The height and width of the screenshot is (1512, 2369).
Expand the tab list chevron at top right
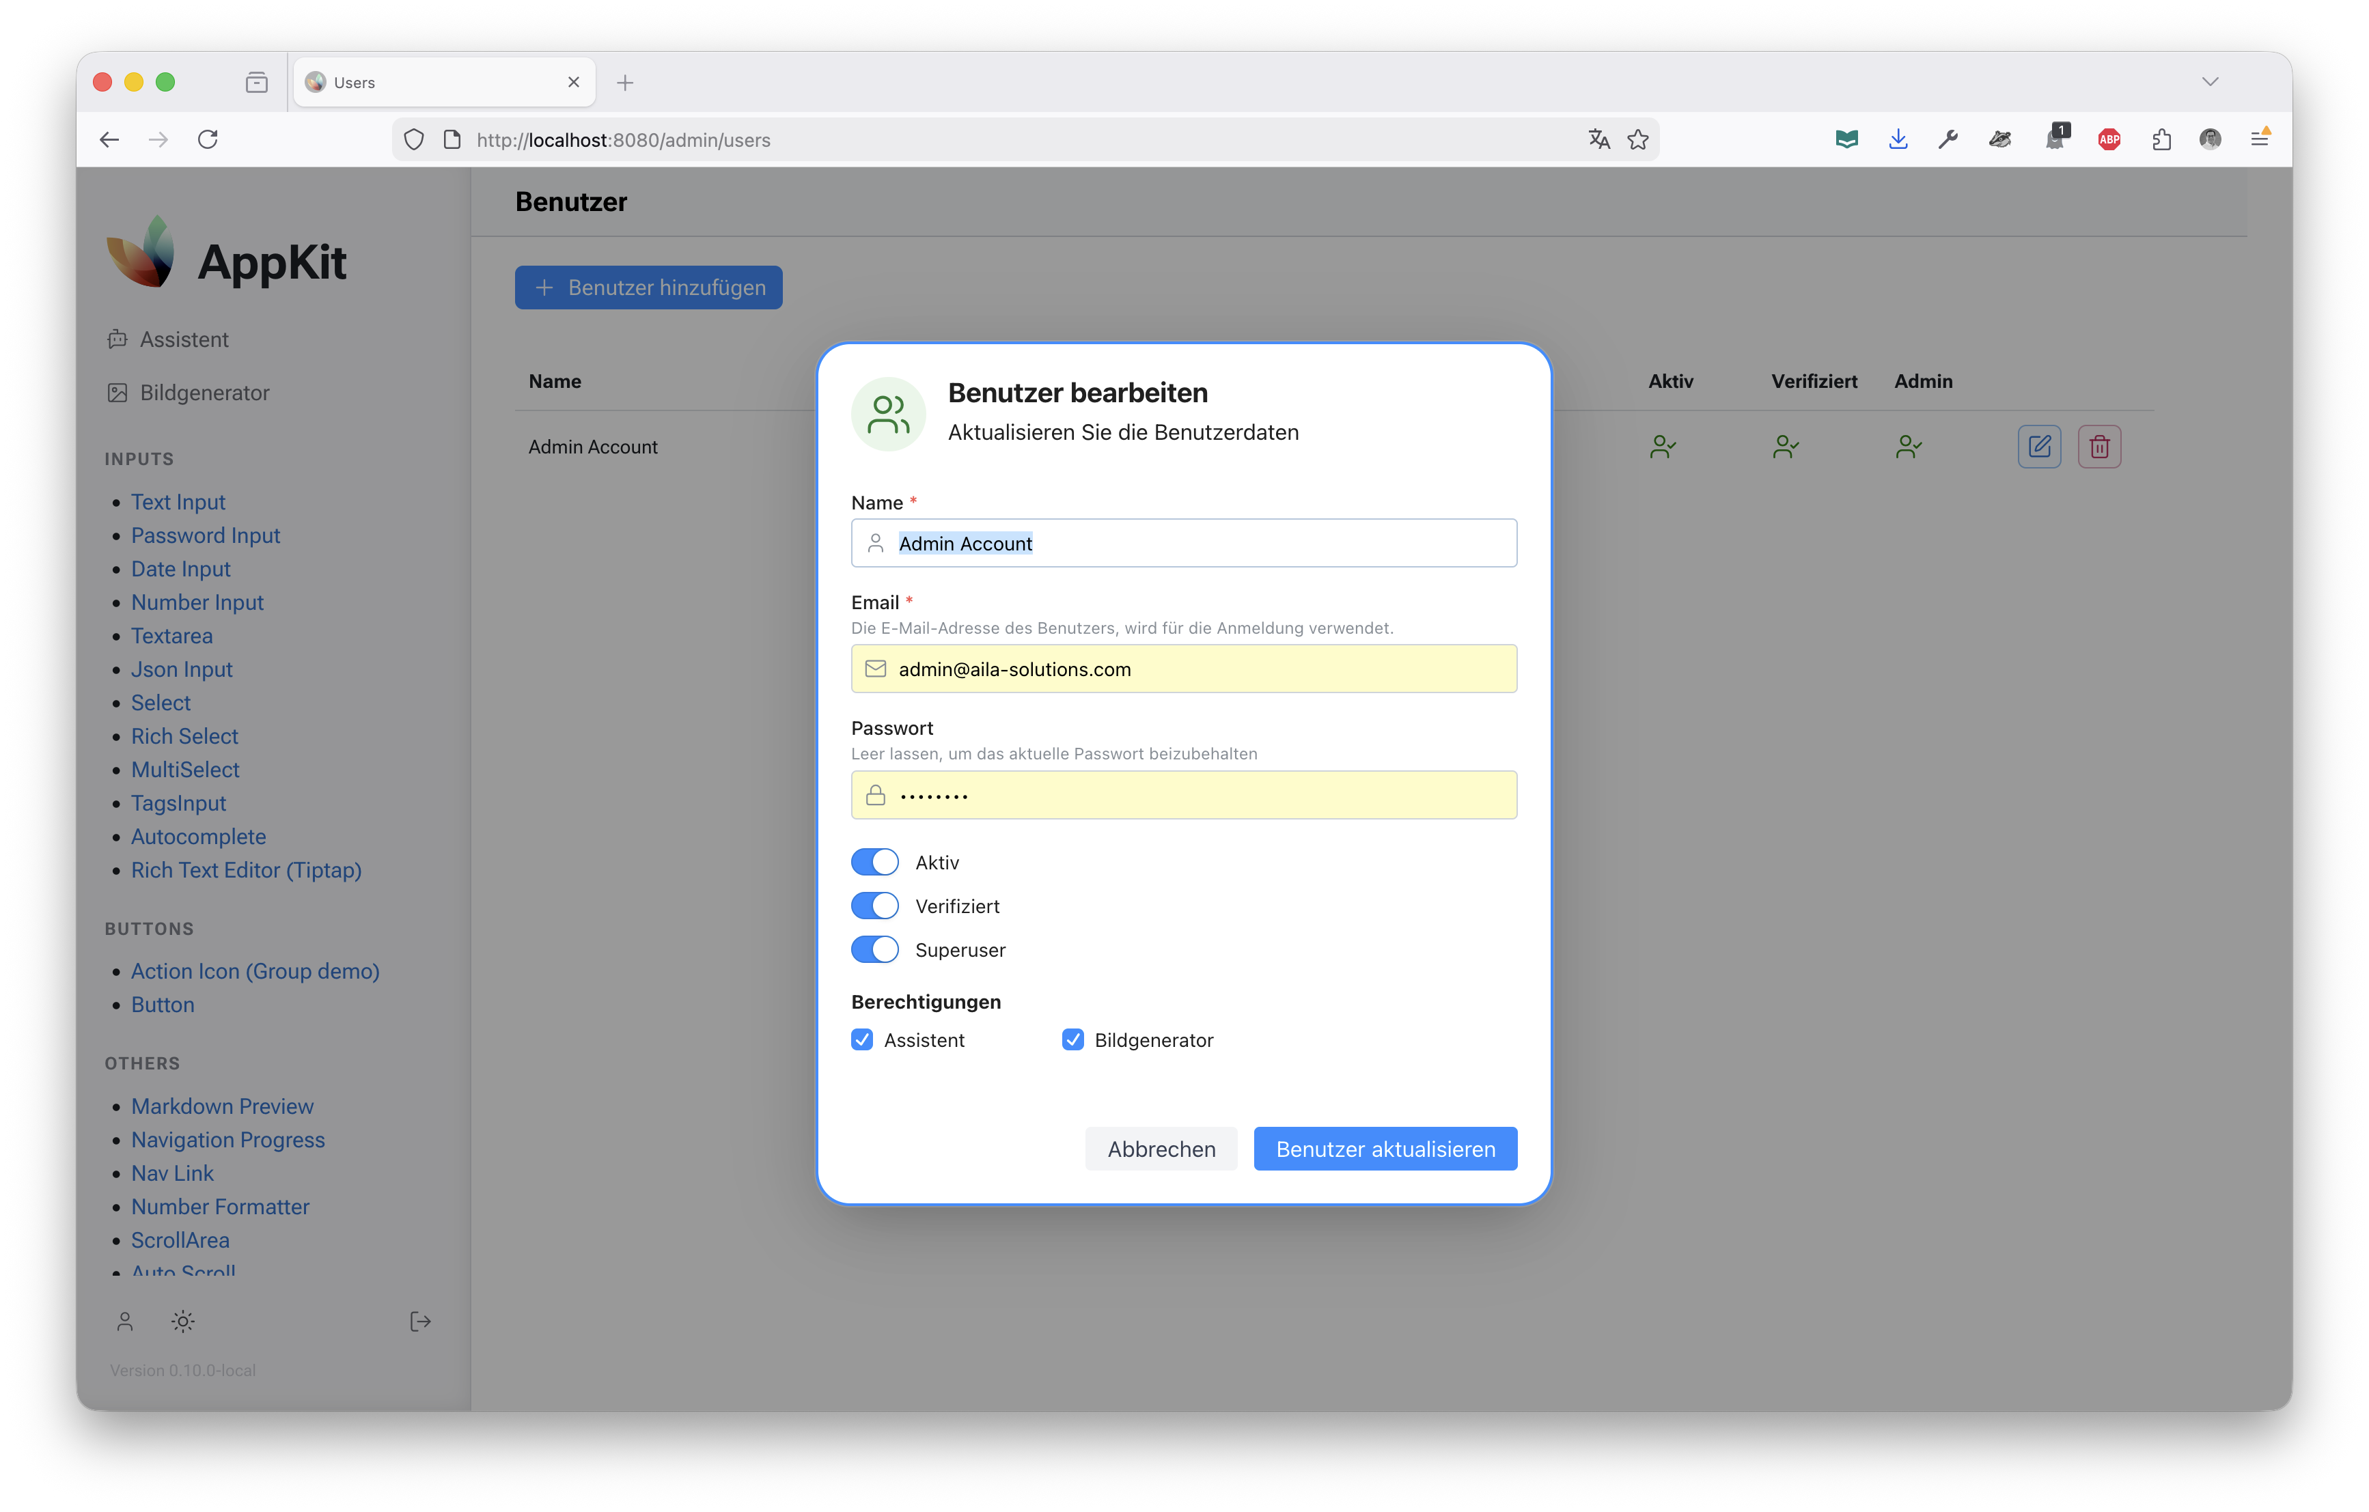point(2210,82)
